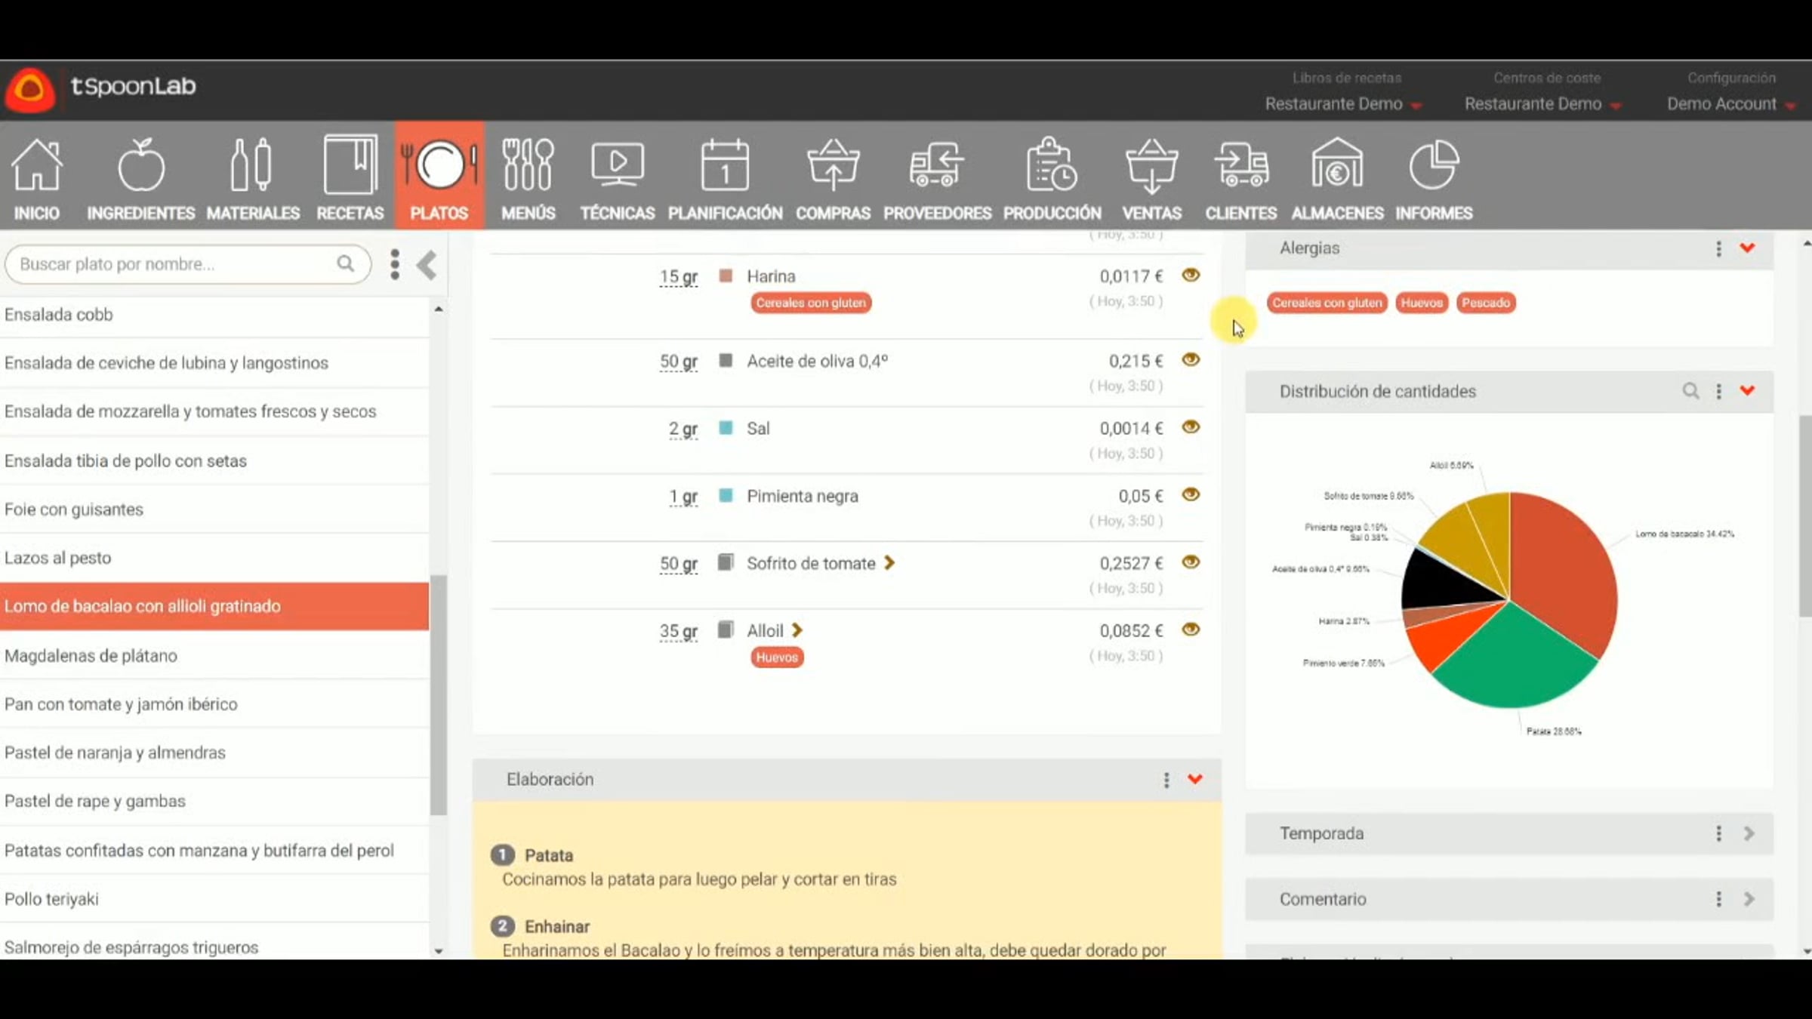This screenshot has height=1019, width=1812.
Task: Click the dish list scrollbar thumb
Action: pyautogui.click(x=438, y=694)
